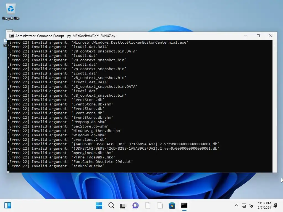Open the Chat app on the taskbar
The width and height of the screenshot is (283, 212).
click(x=135, y=205)
